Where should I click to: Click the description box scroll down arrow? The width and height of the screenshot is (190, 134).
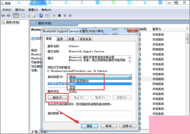tap(130, 61)
